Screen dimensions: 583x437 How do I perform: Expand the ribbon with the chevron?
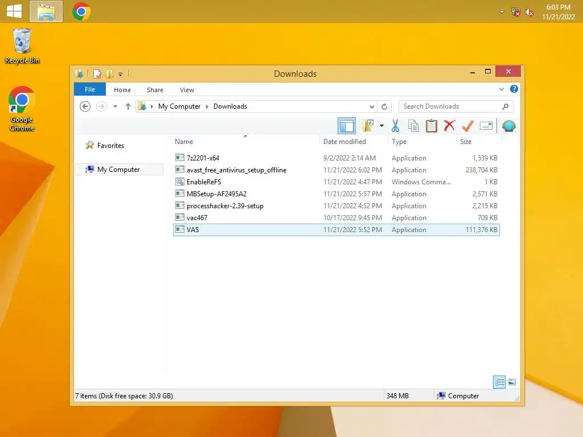pos(501,89)
